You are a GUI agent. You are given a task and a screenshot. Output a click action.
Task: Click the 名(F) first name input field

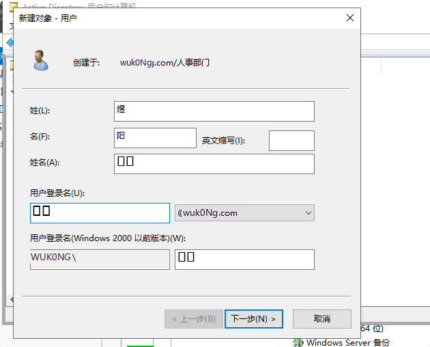[x=155, y=138]
